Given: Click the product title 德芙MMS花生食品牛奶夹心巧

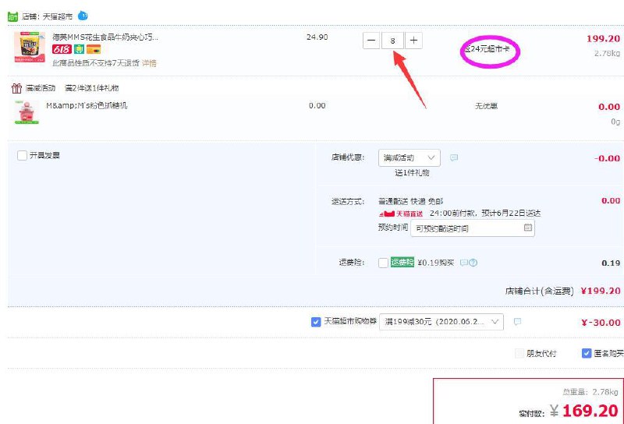Looking at the screenshot, I should tap(105, 37).
